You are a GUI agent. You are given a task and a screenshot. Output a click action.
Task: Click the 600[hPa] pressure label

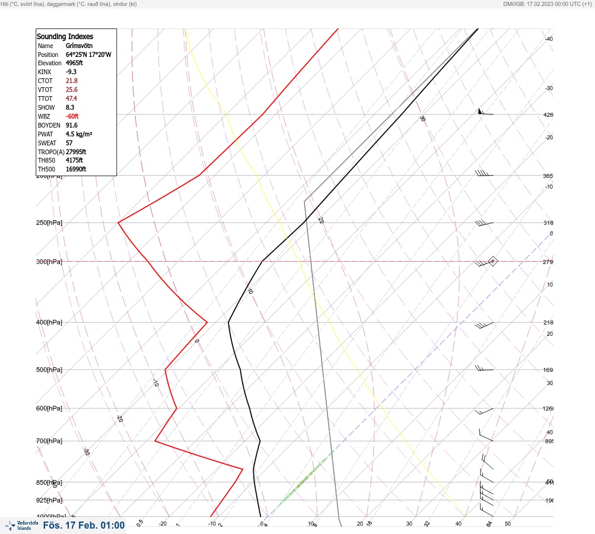[x=49, y=408]
